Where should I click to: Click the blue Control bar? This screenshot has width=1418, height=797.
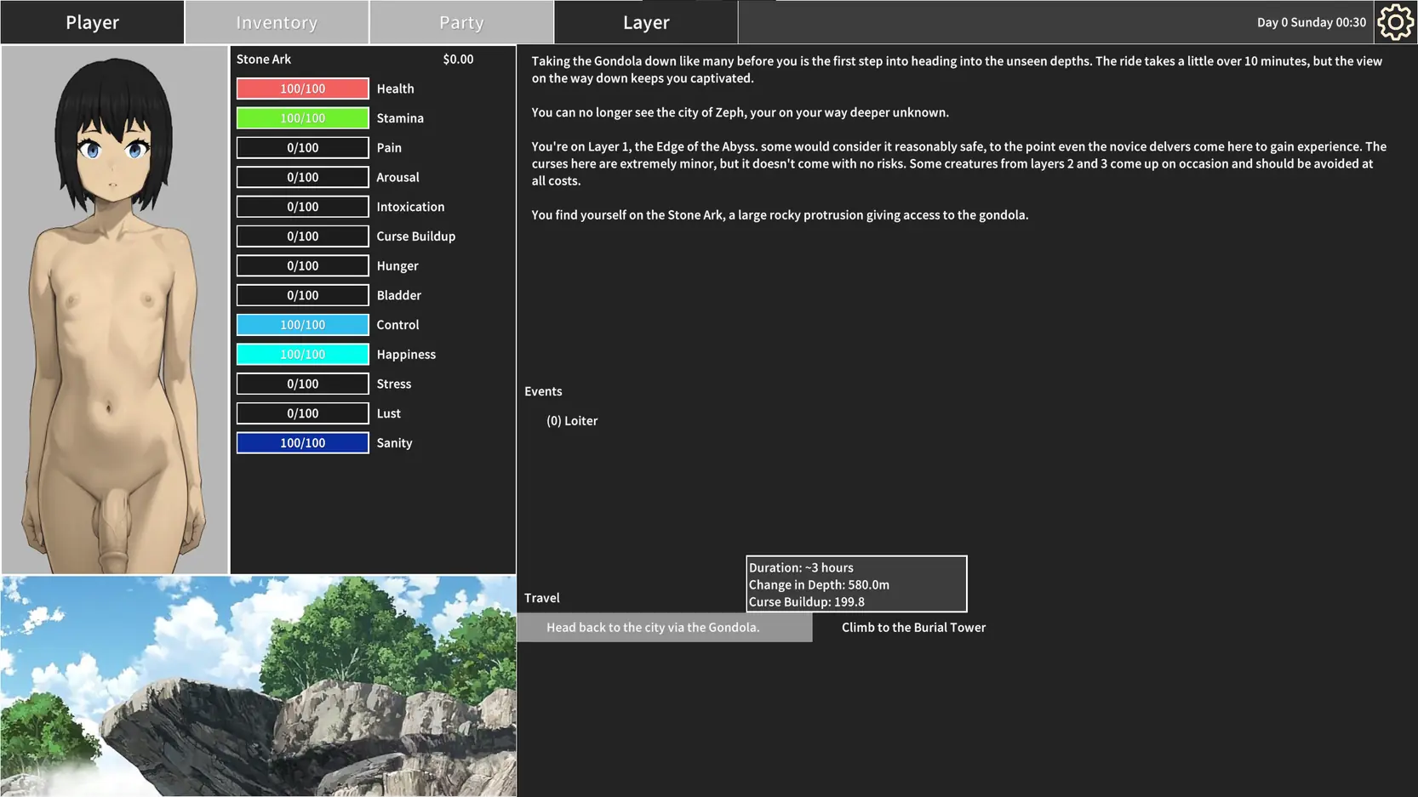(x=302, y=325)
